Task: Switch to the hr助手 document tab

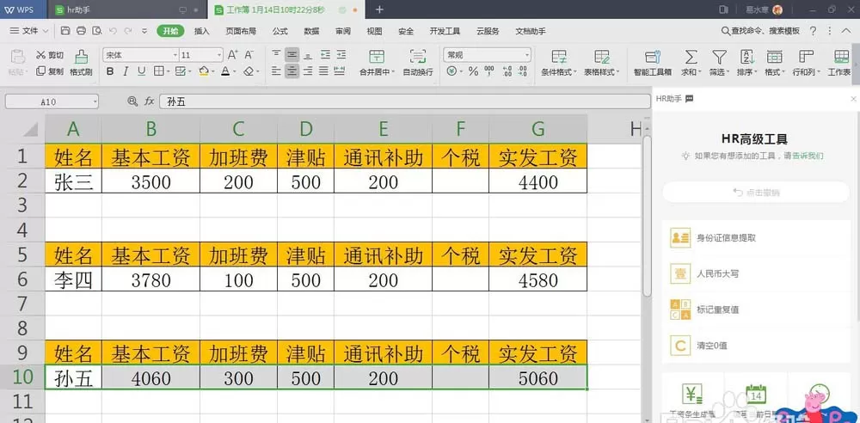Action: [127, 9]
